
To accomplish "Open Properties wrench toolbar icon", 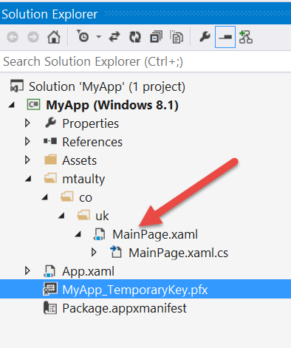I will click(x=205, y=37).
